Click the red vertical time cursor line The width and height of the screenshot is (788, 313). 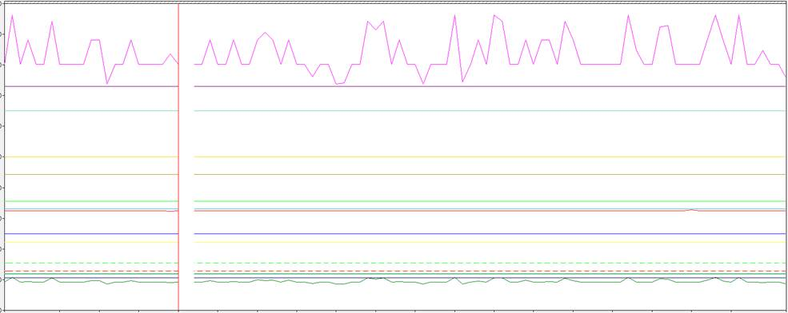pos(178,156)
